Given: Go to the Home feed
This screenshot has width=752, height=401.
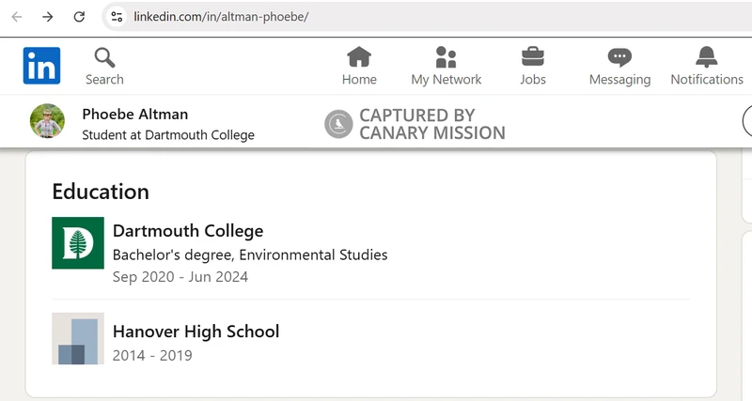Looking at the screenshot, I should coord(359,58).
